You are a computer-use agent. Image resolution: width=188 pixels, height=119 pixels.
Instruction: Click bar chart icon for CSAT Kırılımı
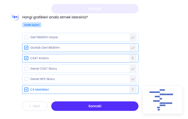pos(133,58)
